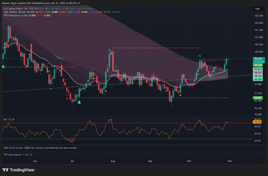
Task: Click green X marker above October high
Action: click(200, 56)
